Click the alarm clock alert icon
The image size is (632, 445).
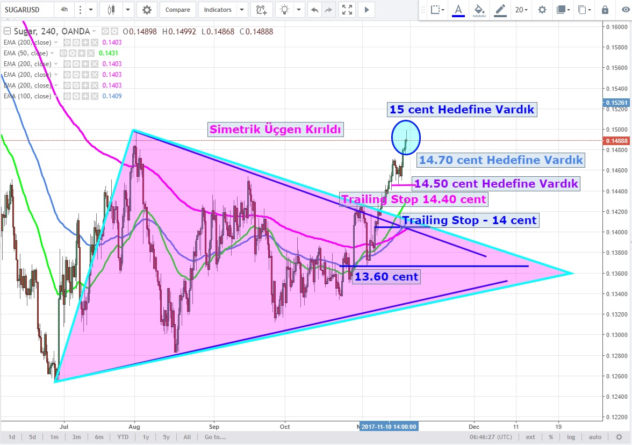(x=261, y=10)
